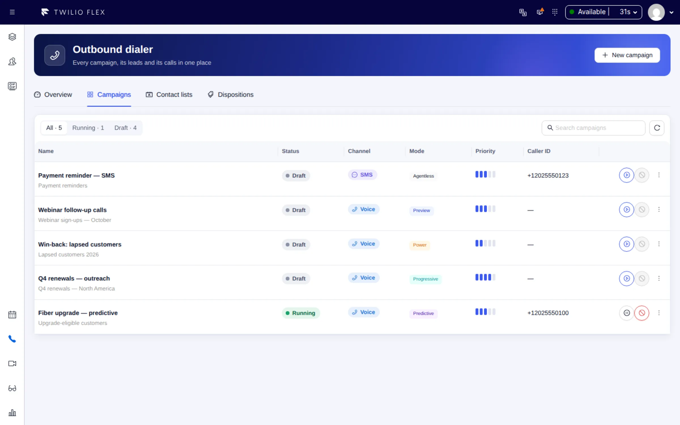Stop the Fiber upgrade — predictive campaign
Screen dimensions: 680x425
(x=642, y=313)
